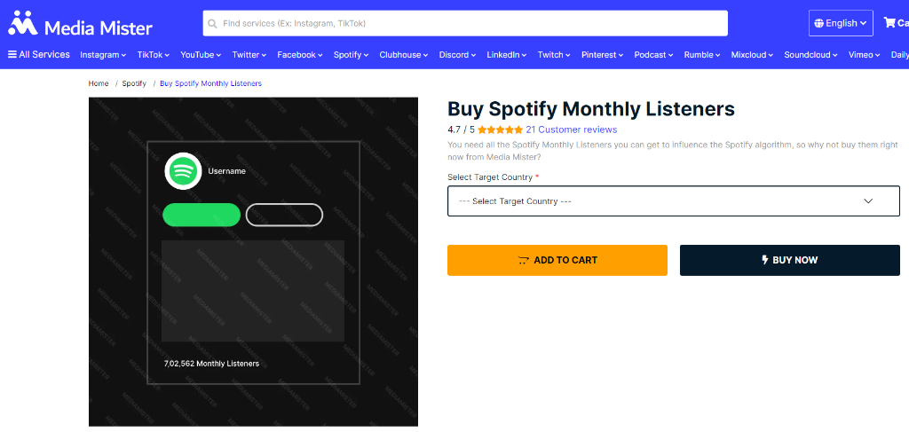Open the shopping cart icon

pyautogui.click(x=889, y=22)
